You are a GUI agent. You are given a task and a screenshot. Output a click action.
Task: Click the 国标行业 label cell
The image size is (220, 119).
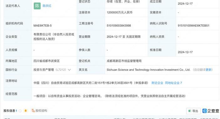pyautogui.click(x=18, y=70)
